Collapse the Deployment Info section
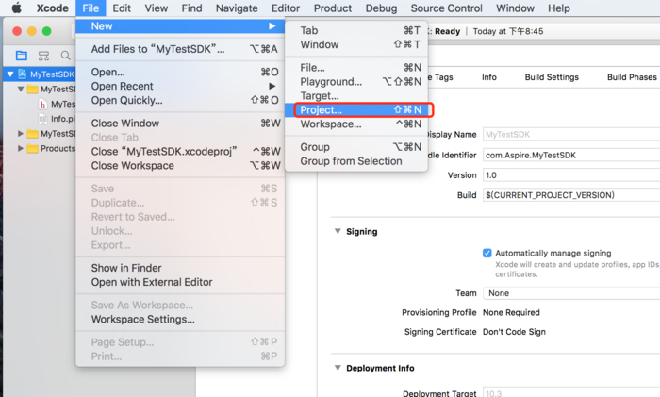Screen dimensions: 660x397 338,368
